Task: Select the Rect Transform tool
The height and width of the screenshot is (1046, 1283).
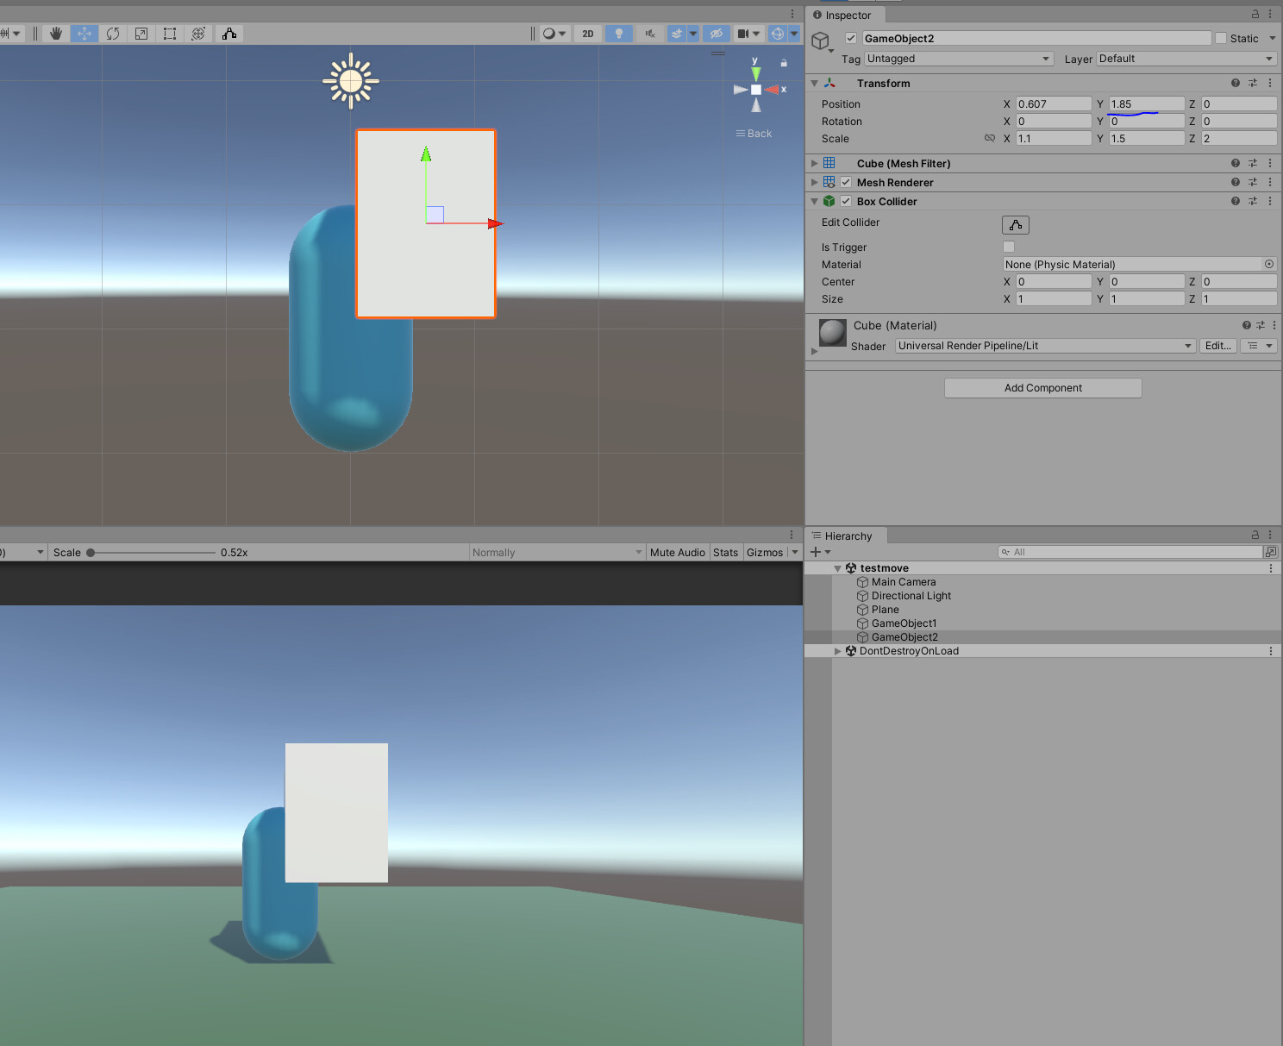Action: (169, 34)
